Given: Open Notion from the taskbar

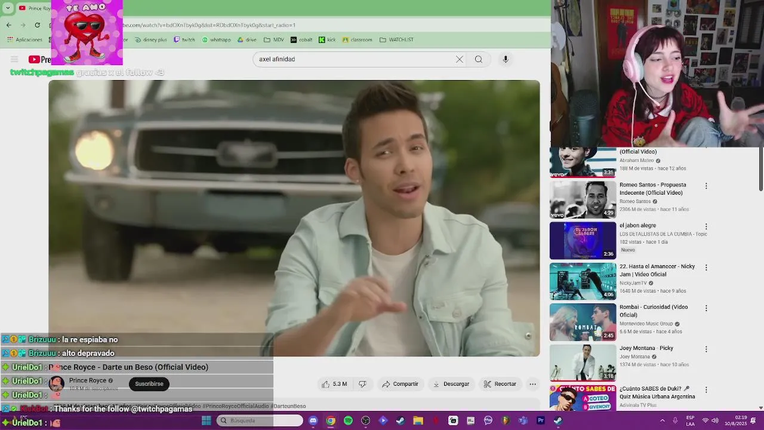Looking at the screenshot, I should [471, 420].
